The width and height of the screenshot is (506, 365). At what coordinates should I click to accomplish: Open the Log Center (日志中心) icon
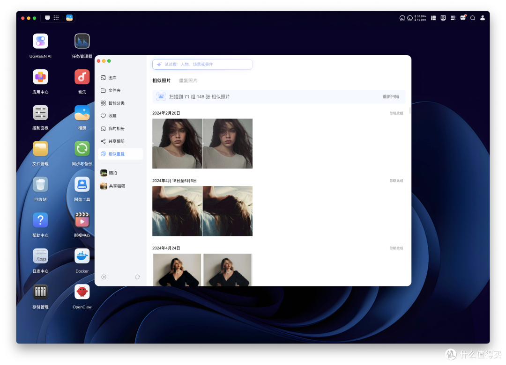click(40, 256)
